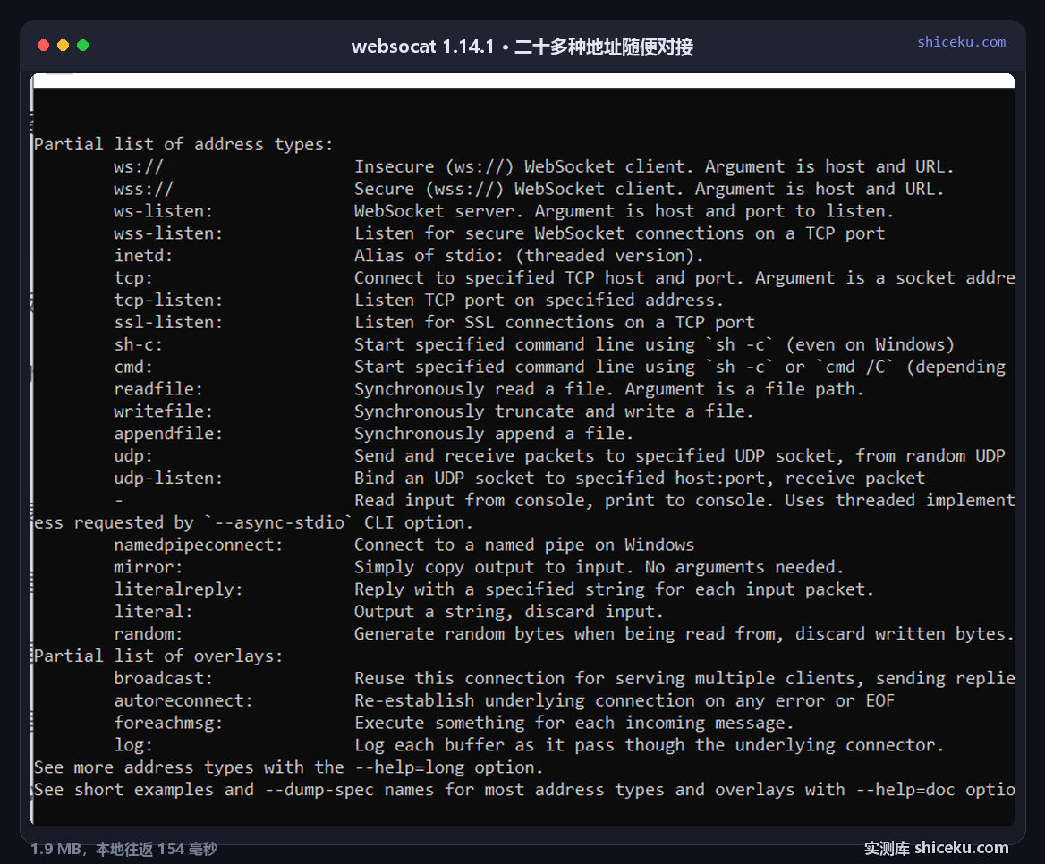
Task: Select the 'Partial list of overlays:' heading
Action: coord(158,656)
